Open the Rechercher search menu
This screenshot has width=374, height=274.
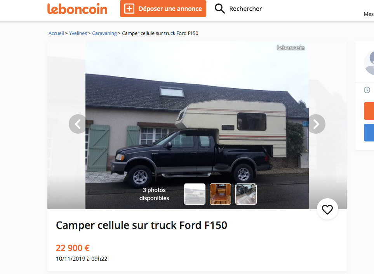click(238, 9)
